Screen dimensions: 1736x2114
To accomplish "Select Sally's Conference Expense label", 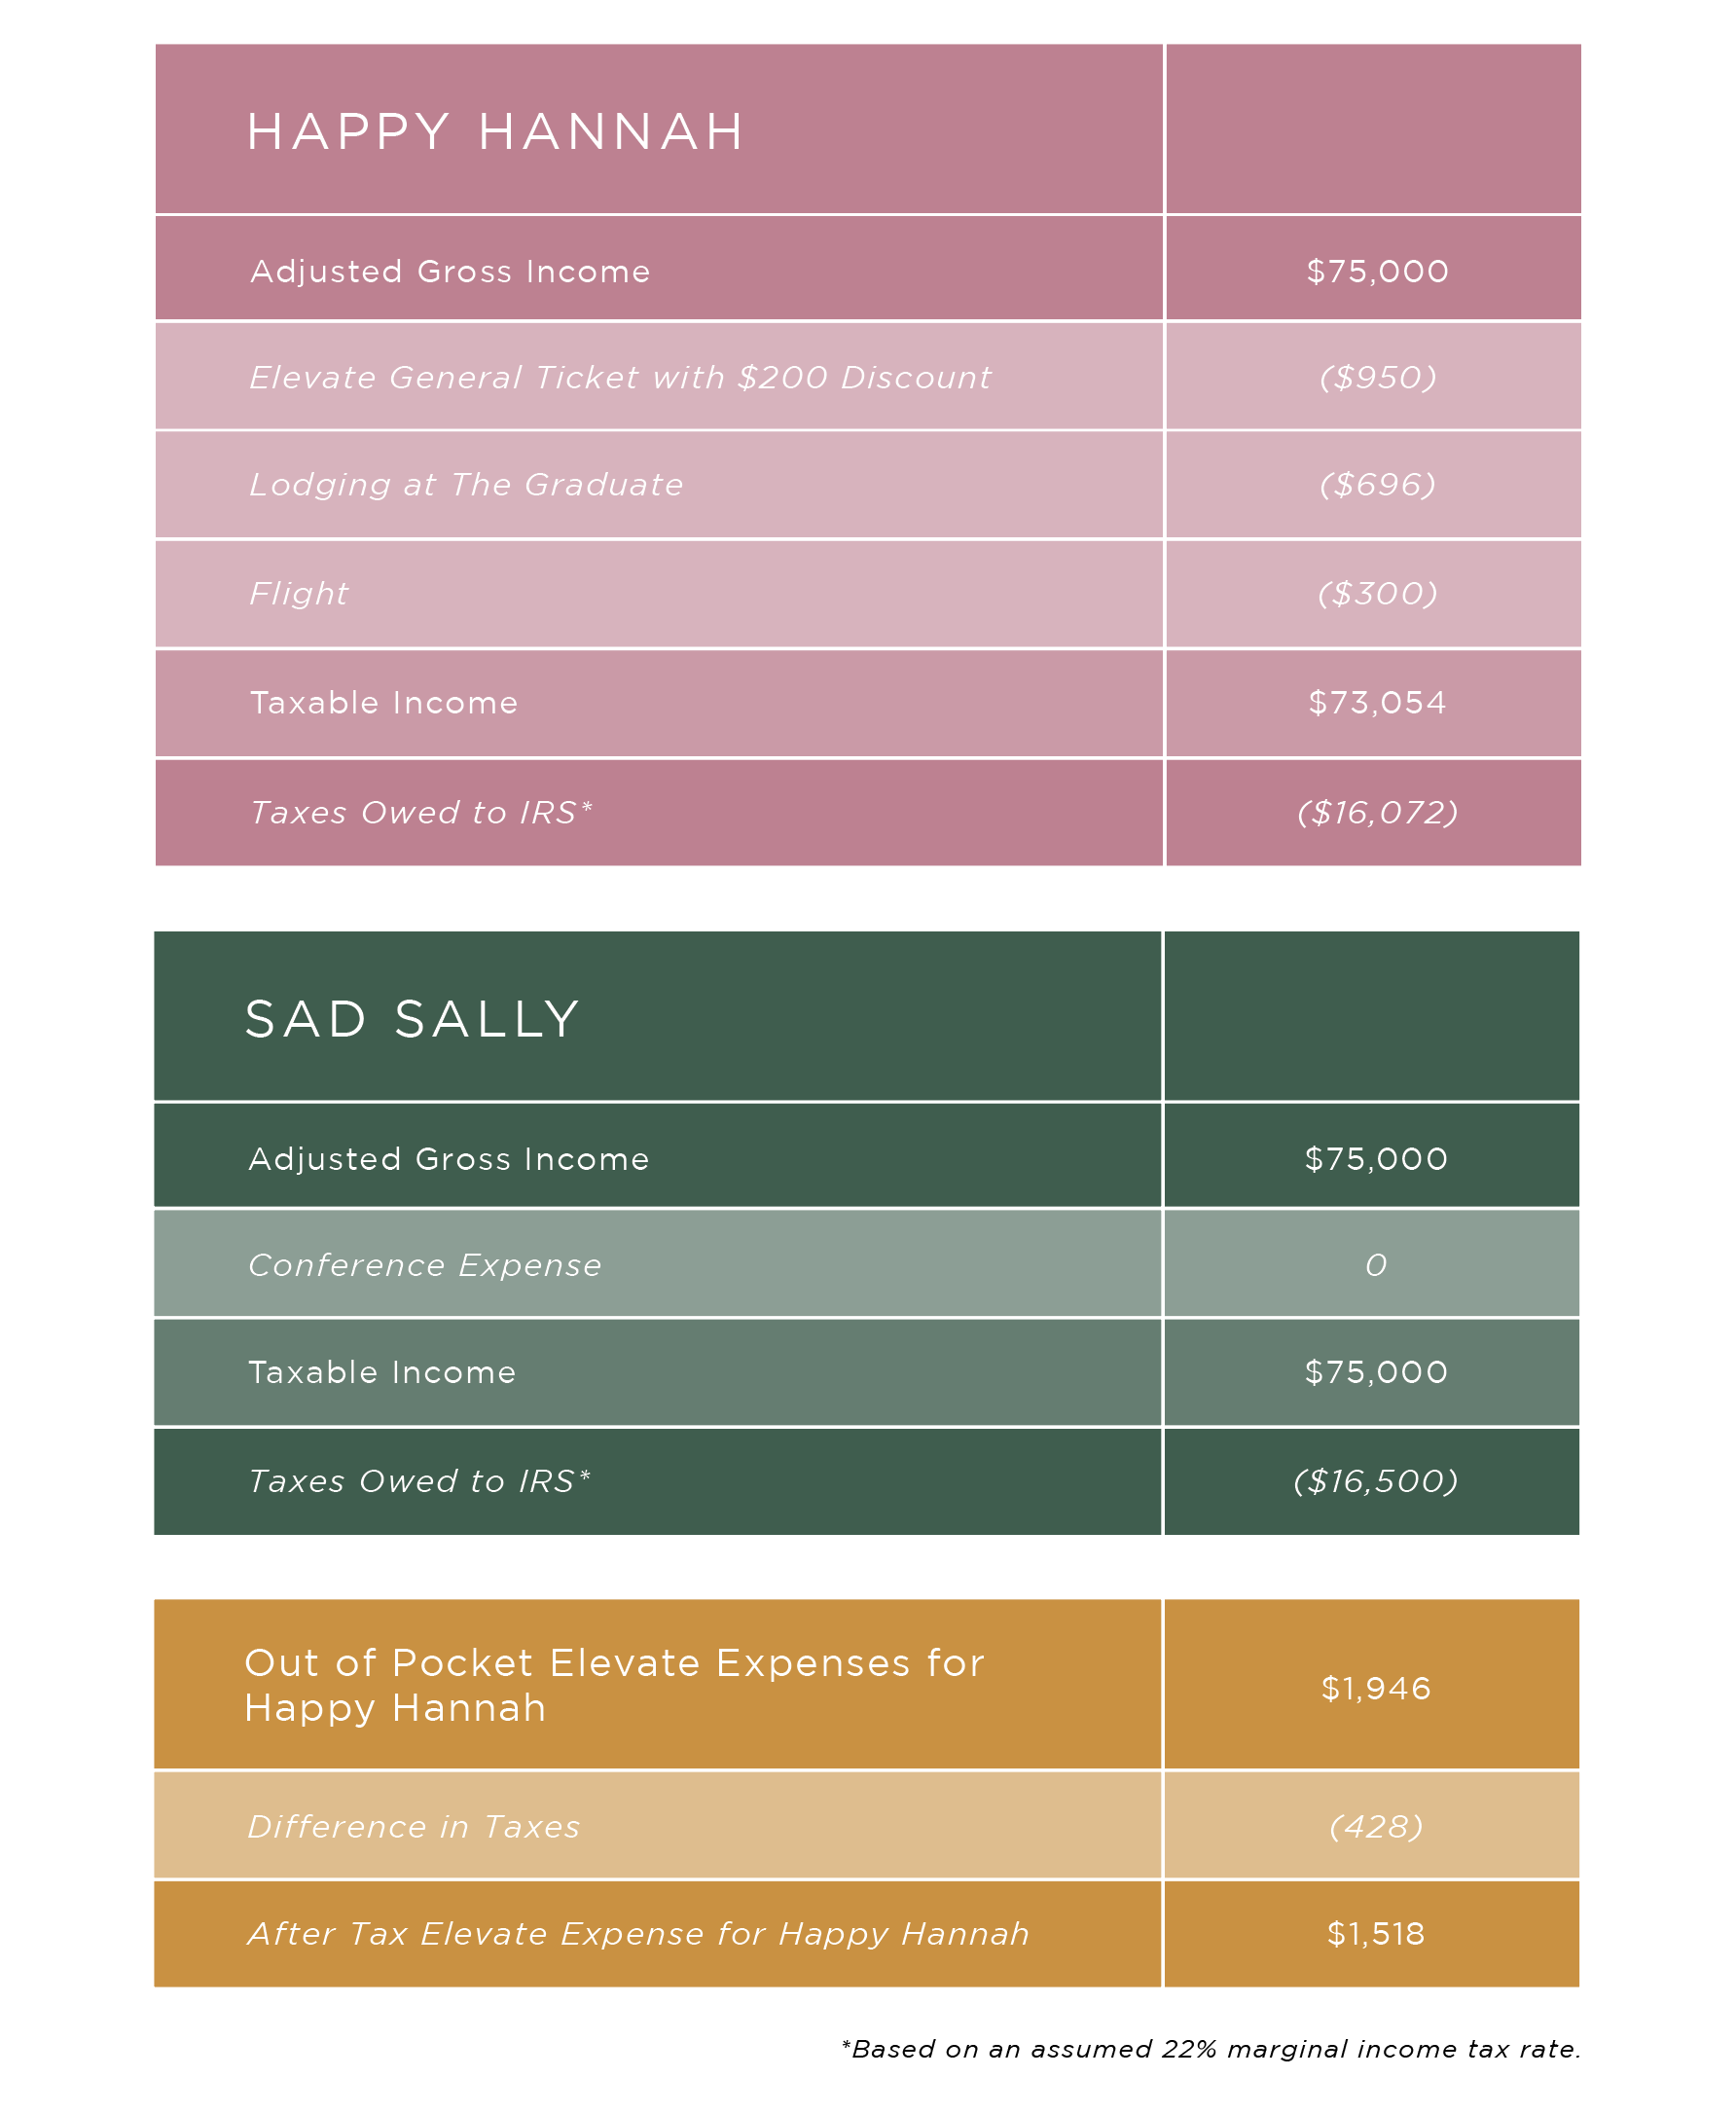I will (425, 1265).
